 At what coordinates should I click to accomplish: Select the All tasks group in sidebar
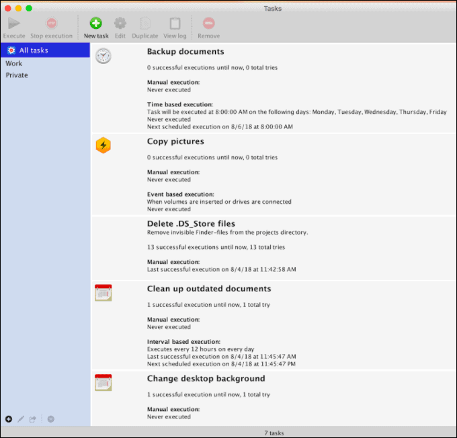(x=33, y=50)
